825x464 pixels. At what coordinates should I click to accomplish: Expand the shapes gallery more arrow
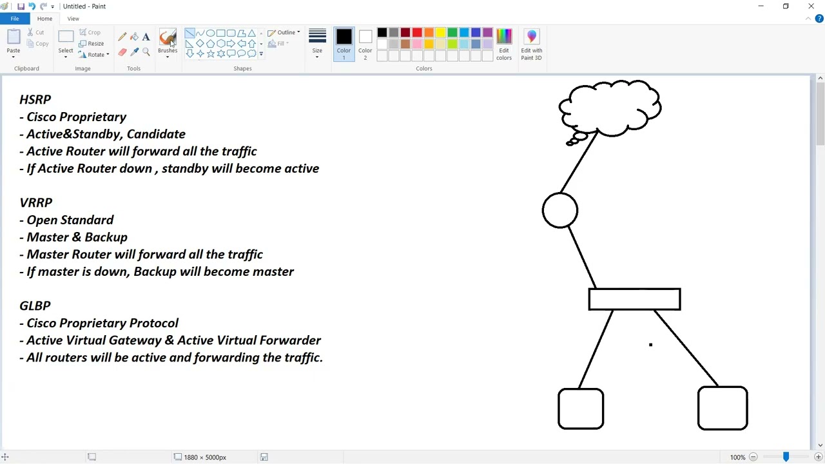261,54
